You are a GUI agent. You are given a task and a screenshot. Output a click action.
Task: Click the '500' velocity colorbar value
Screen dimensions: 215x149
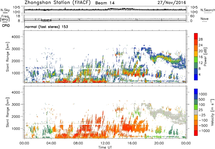202,100
